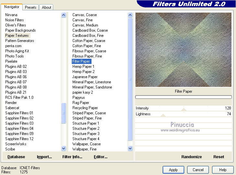Select Plugins AB 21 category

click(16, 92)
